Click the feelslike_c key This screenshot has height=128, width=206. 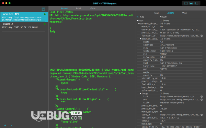(149, 84)
